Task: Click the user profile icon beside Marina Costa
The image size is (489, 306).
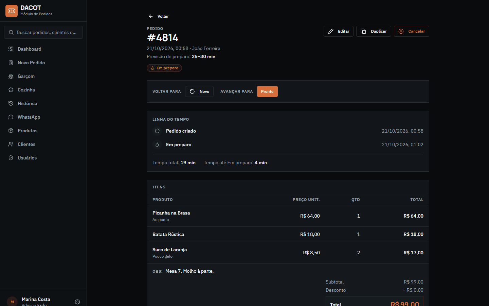Action: click(x=77, y=302)
